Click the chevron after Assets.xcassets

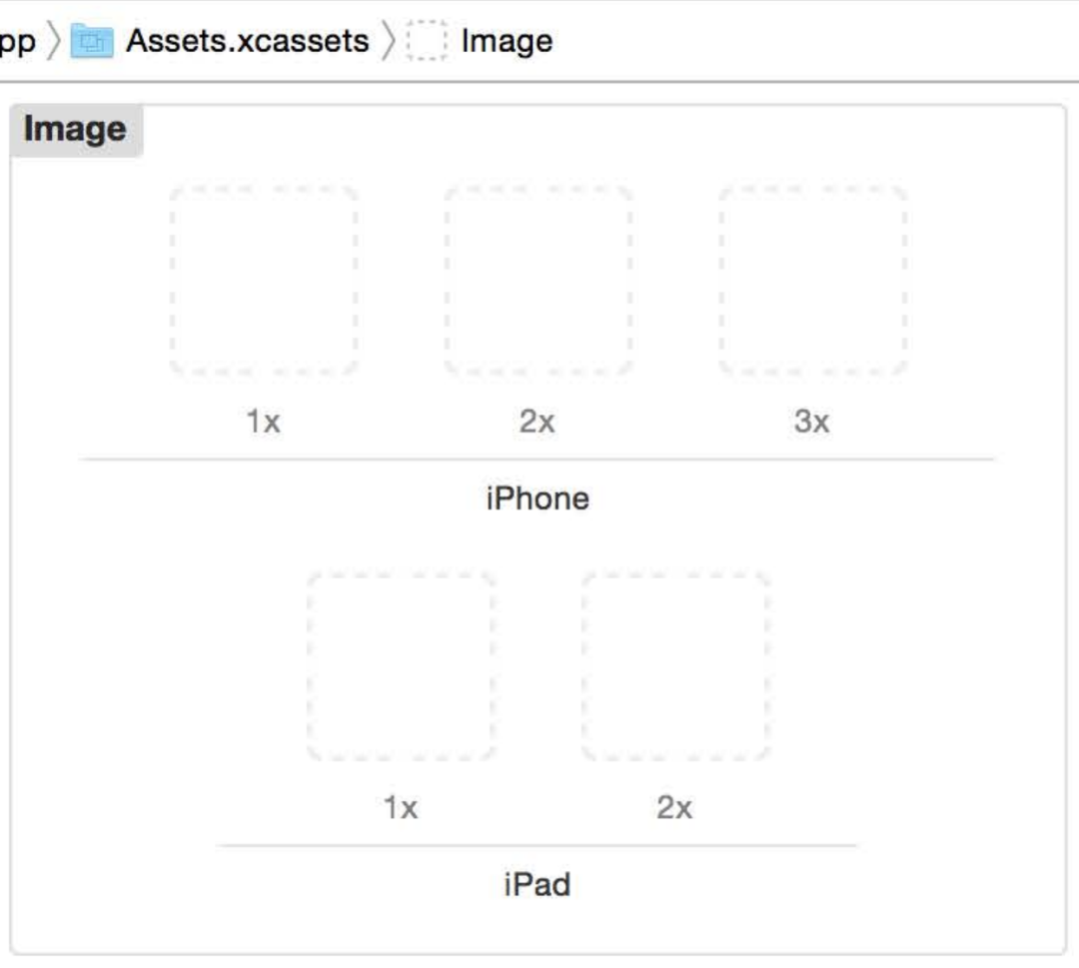click(x=389, y=41)
